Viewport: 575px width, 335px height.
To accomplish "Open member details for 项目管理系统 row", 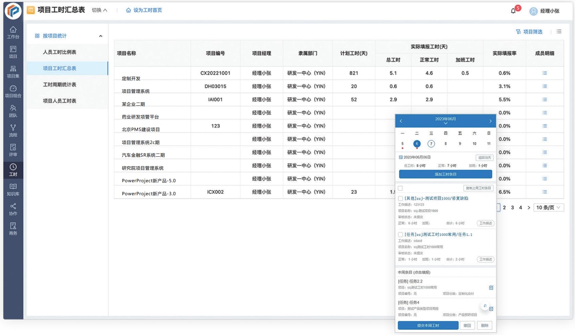I will (544, 86).
